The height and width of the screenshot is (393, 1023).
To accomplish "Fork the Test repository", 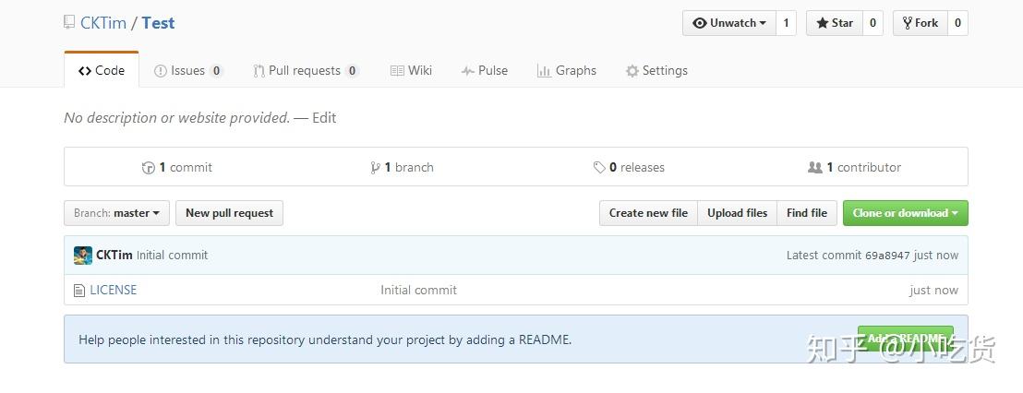I will click(920, 23).
